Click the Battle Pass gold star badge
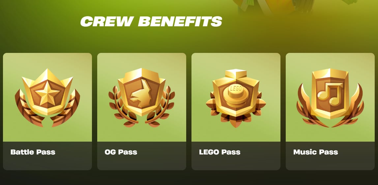The height and width of the screenshot is (185, 378). tap(47, 97)
